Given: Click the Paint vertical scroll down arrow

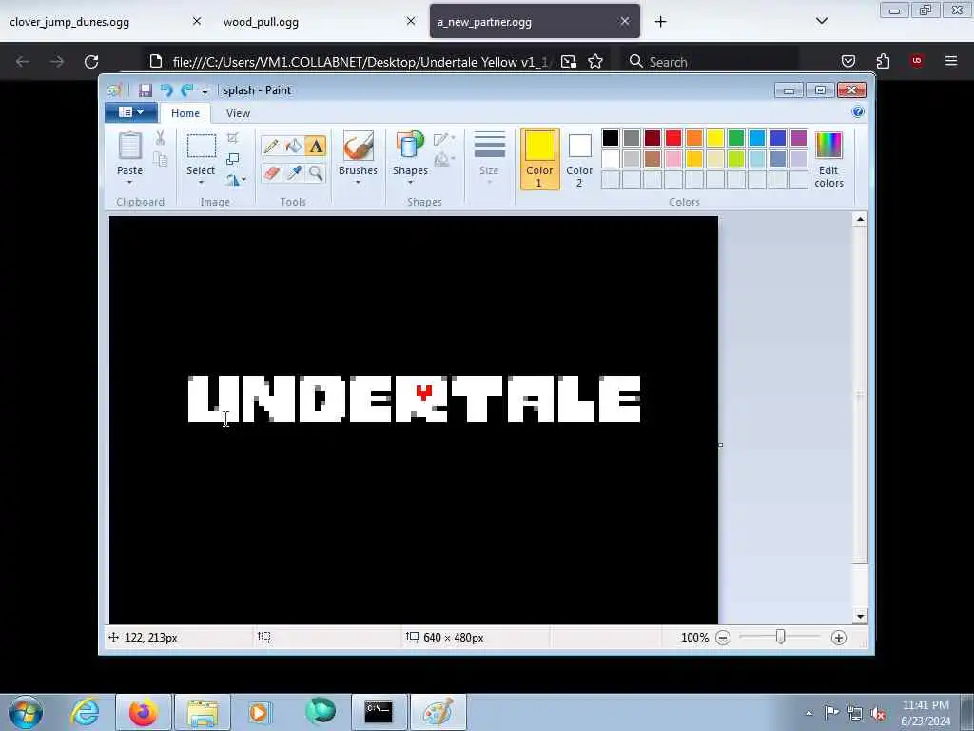Looking at the screenshot, I should click(x=860, y=617).
